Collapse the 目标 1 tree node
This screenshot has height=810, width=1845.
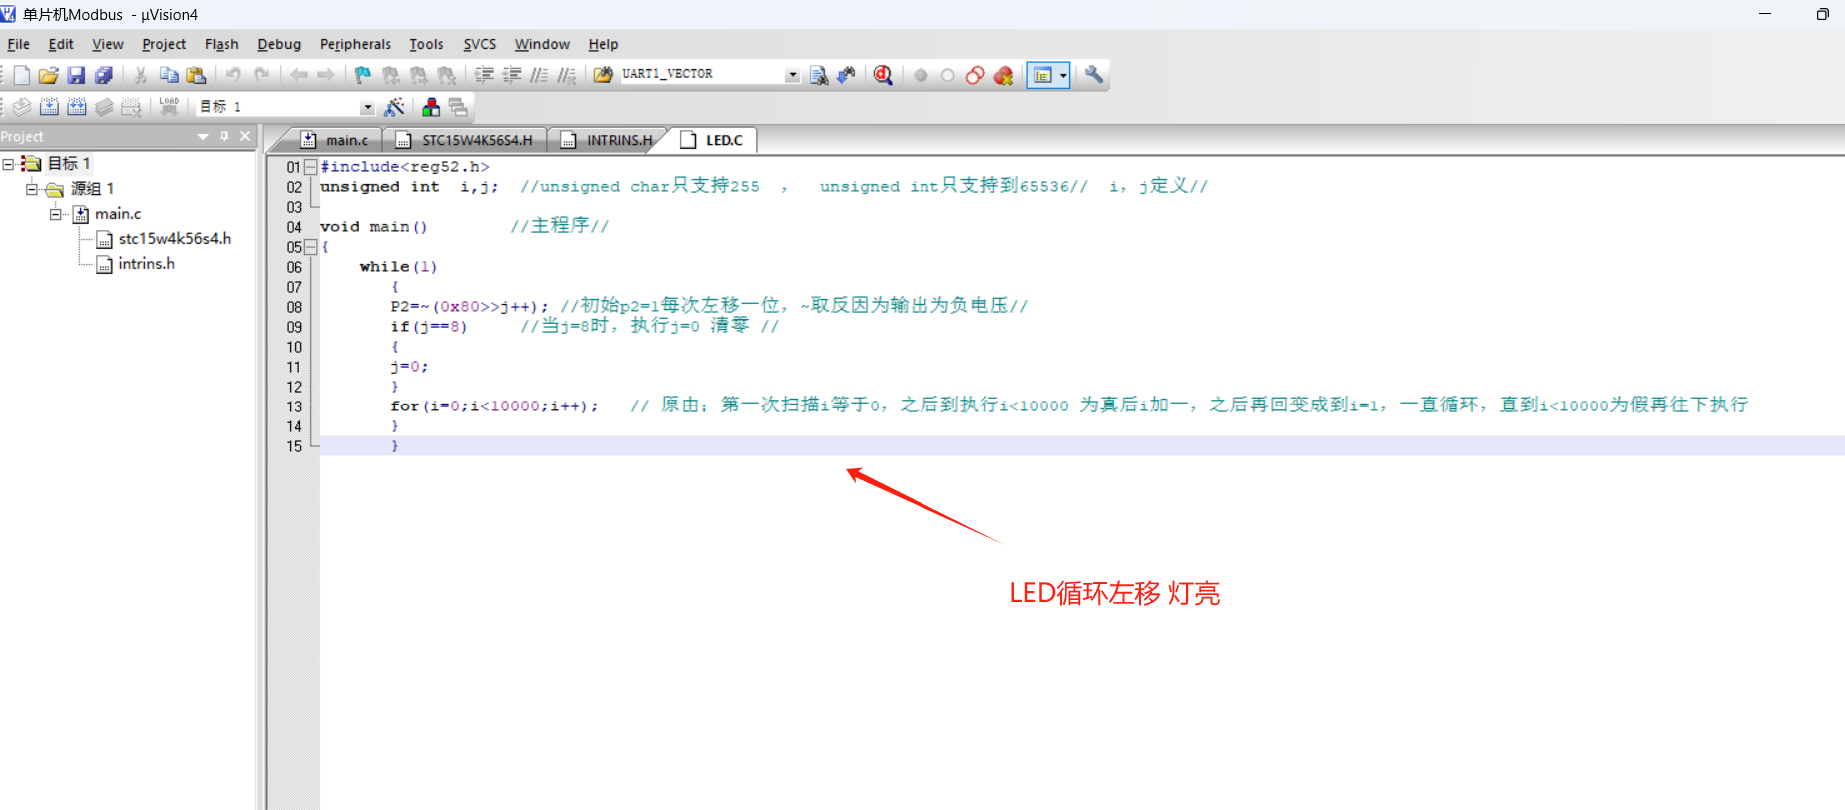click(x=8, y=163)
